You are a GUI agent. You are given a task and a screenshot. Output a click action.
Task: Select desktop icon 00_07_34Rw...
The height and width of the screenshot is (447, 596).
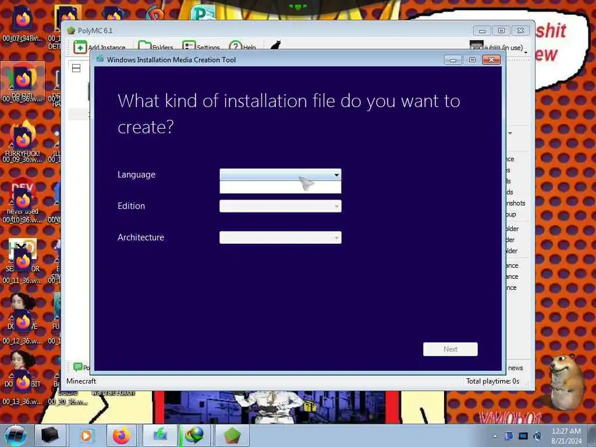[23, 24]
